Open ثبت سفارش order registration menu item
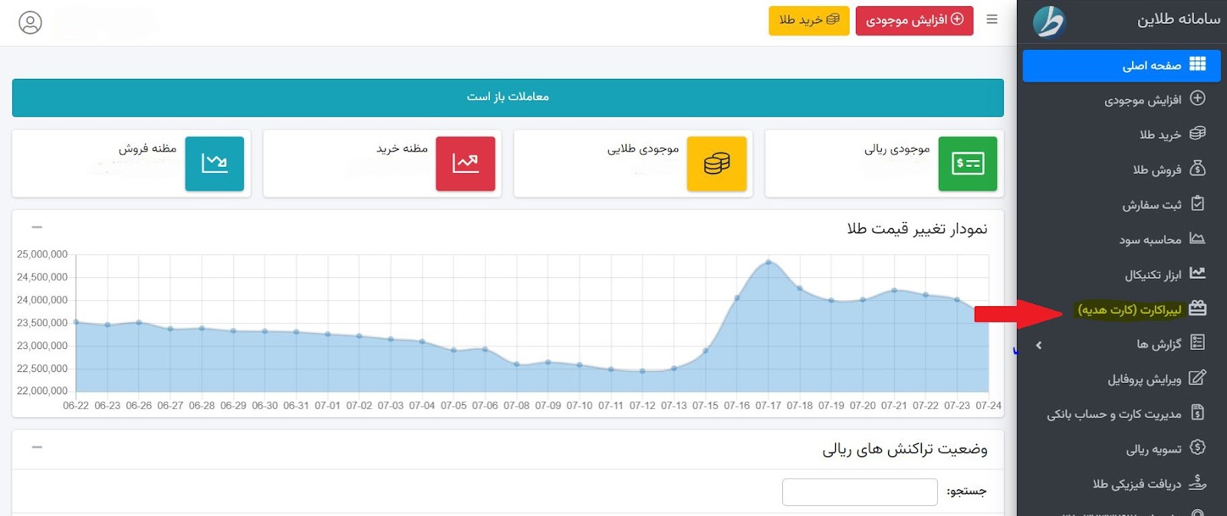The image size is (1227, 516). [1152, 205]
